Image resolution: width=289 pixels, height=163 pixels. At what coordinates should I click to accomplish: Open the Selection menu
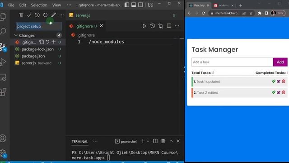pyautogui.click(x=39, y=5)
